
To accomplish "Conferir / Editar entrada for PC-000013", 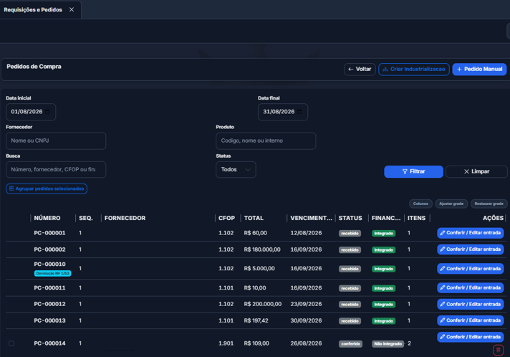I will coord(471,320).
